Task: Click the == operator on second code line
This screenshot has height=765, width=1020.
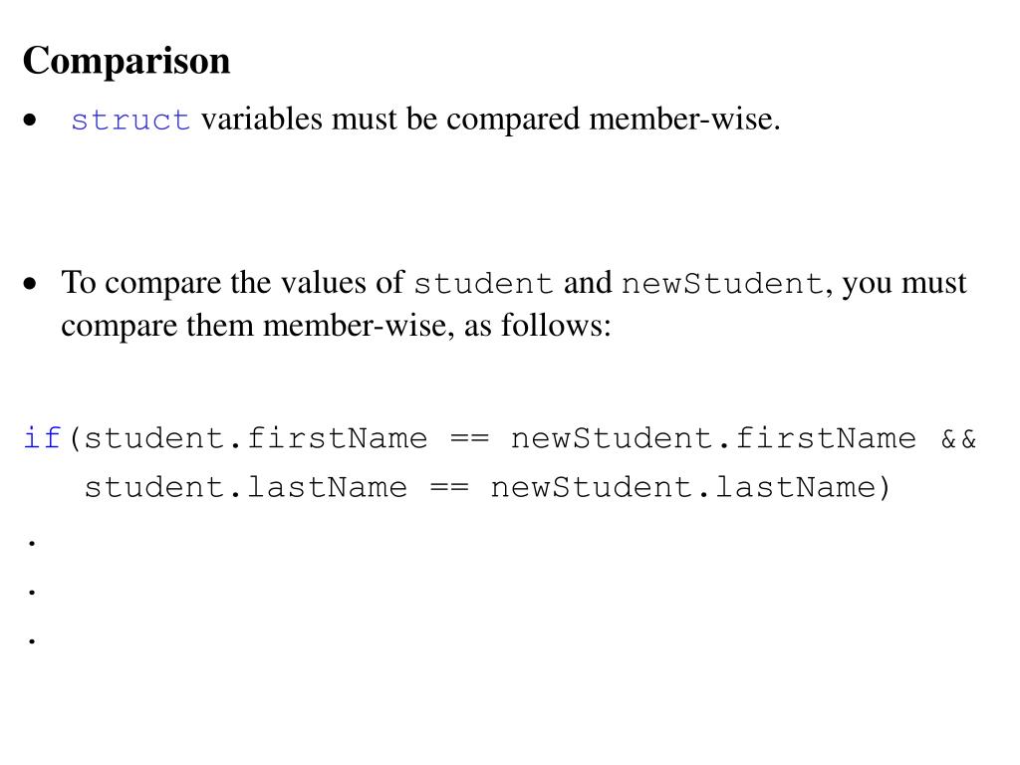Action: pos(449,488)
